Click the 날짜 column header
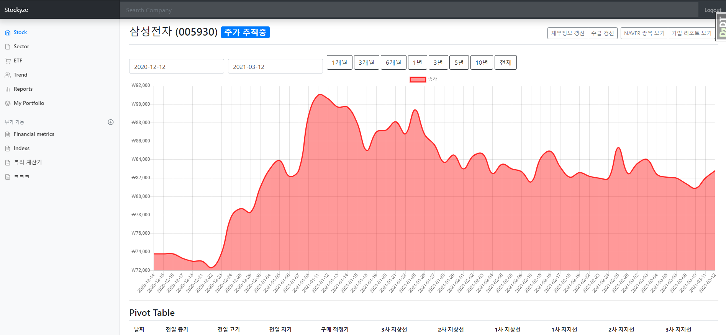The width and height of the screenshot is (726, 335). 139,329
